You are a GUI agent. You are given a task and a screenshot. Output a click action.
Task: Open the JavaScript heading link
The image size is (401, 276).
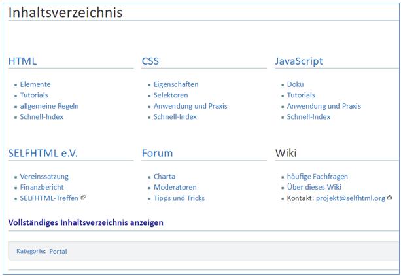[x=299, y=61]
